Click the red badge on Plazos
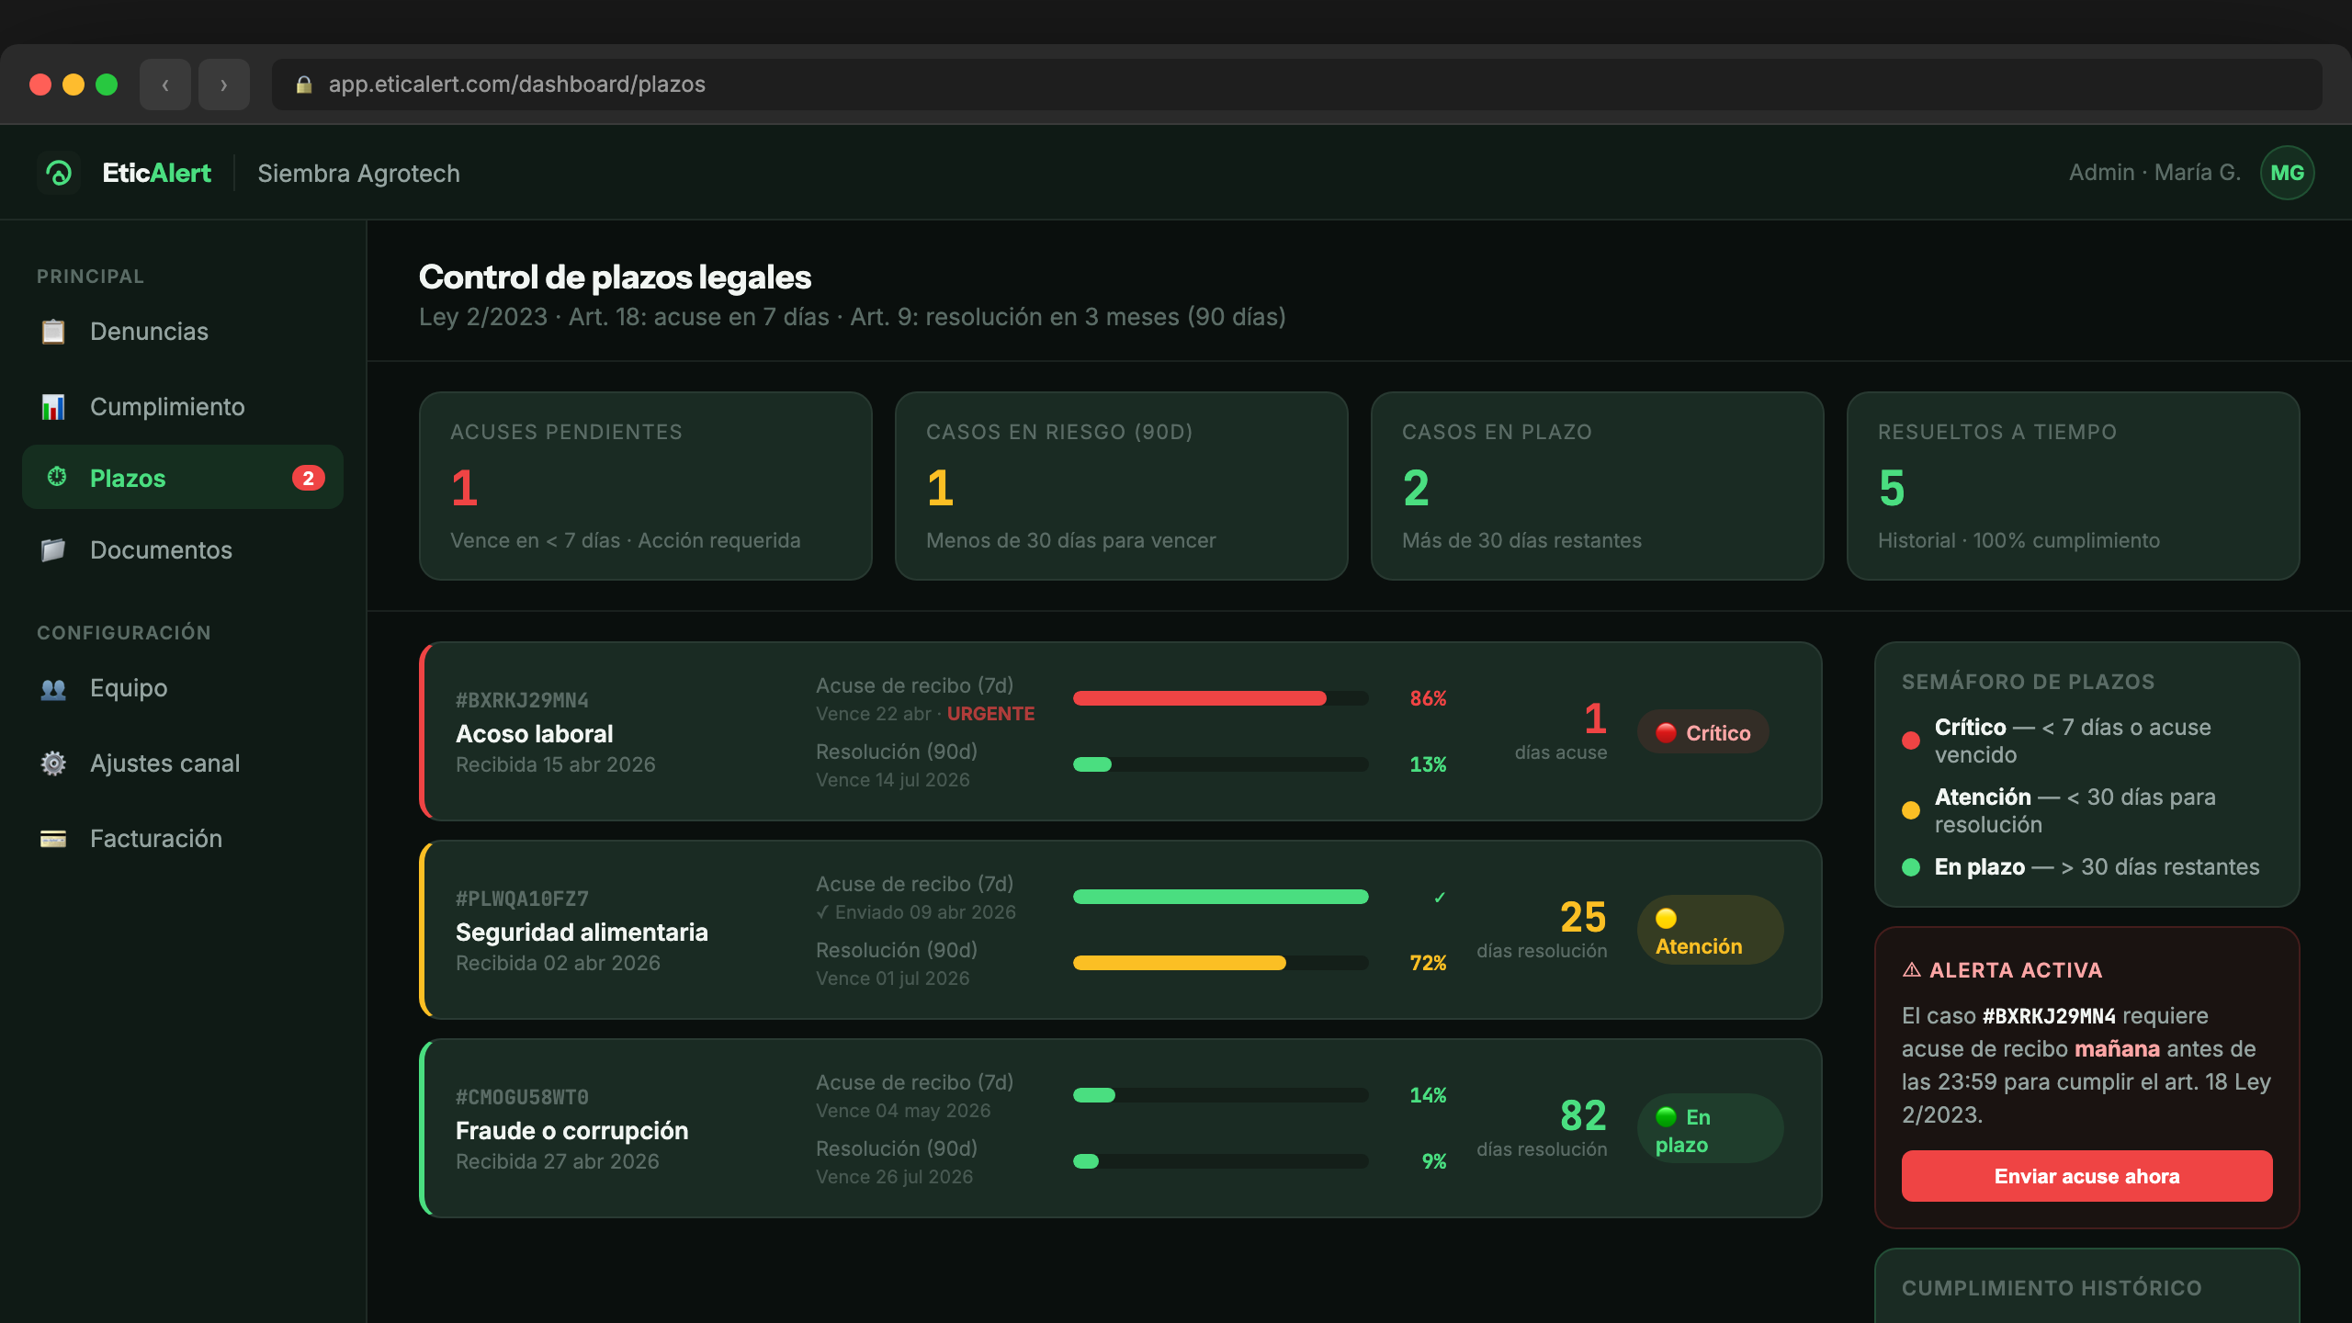Image resolution: width=2352 pixels, height=1323 pixels. (309, 478)
